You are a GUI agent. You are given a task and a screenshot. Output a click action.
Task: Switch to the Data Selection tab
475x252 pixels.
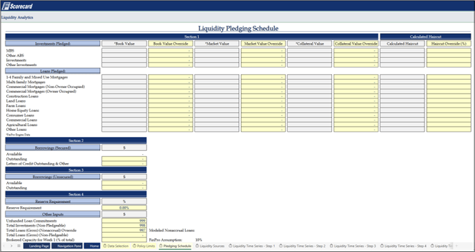[x=116, y=246]
